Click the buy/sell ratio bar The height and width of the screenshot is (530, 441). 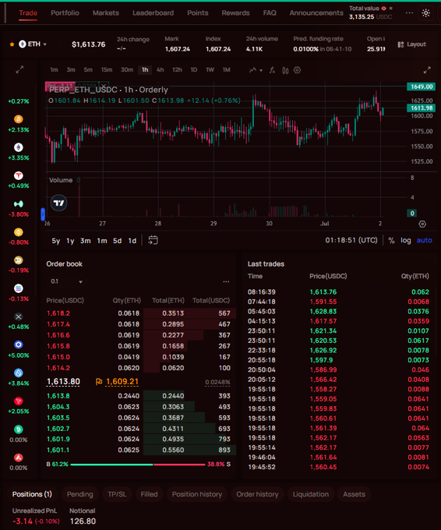point(138,465)
